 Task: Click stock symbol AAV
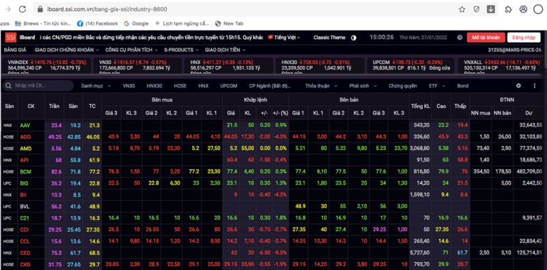(x=25, y=125)
